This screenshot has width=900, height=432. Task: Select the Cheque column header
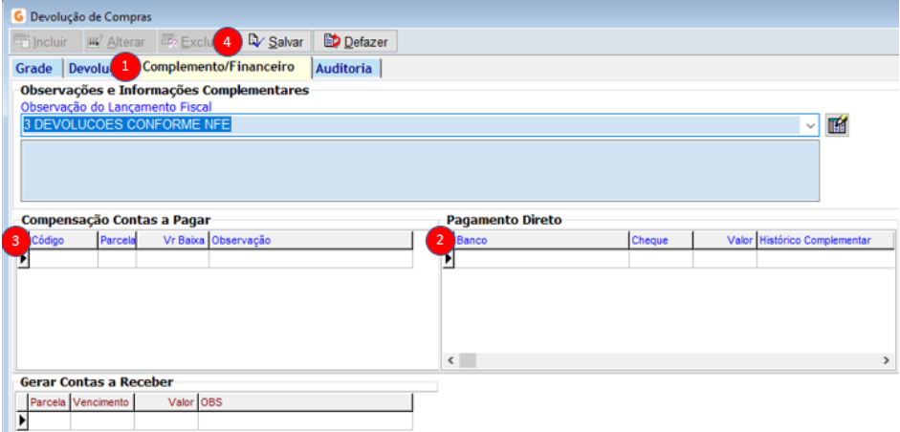coord(661,241)
